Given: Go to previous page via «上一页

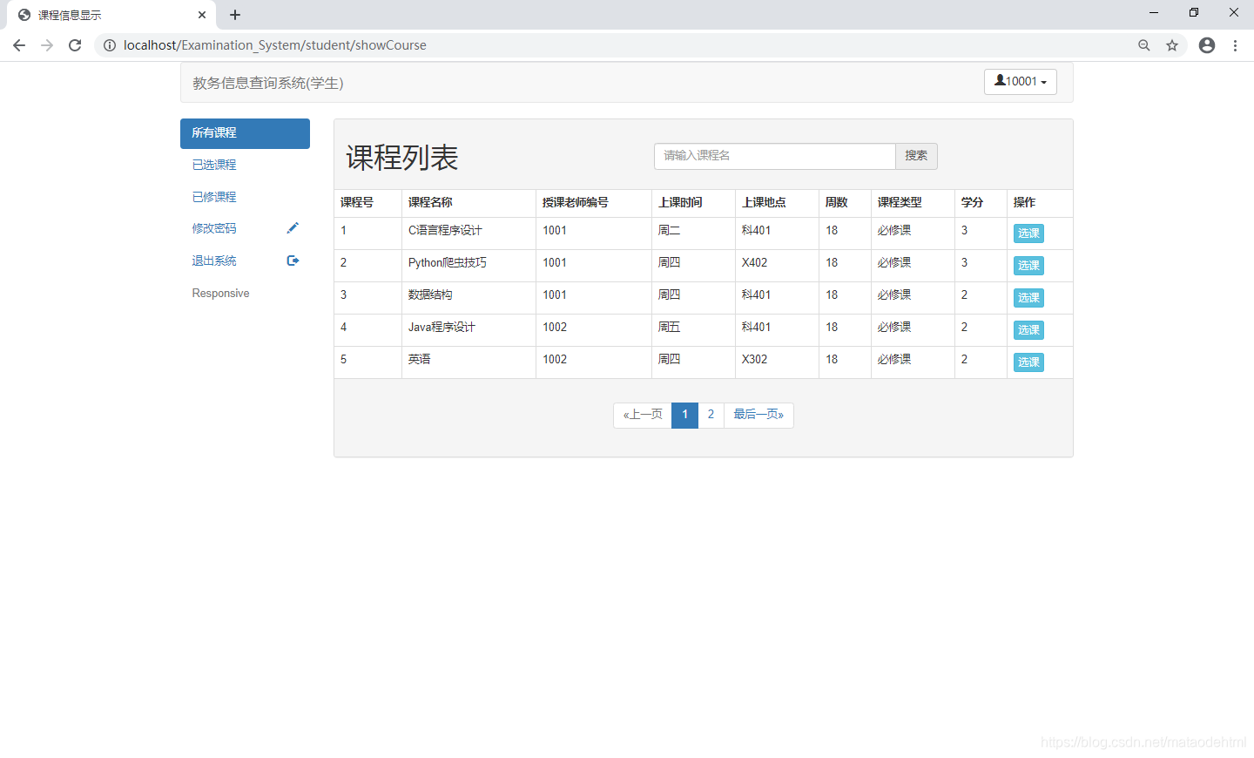Looking at the screenshot, I should [643, 415].
